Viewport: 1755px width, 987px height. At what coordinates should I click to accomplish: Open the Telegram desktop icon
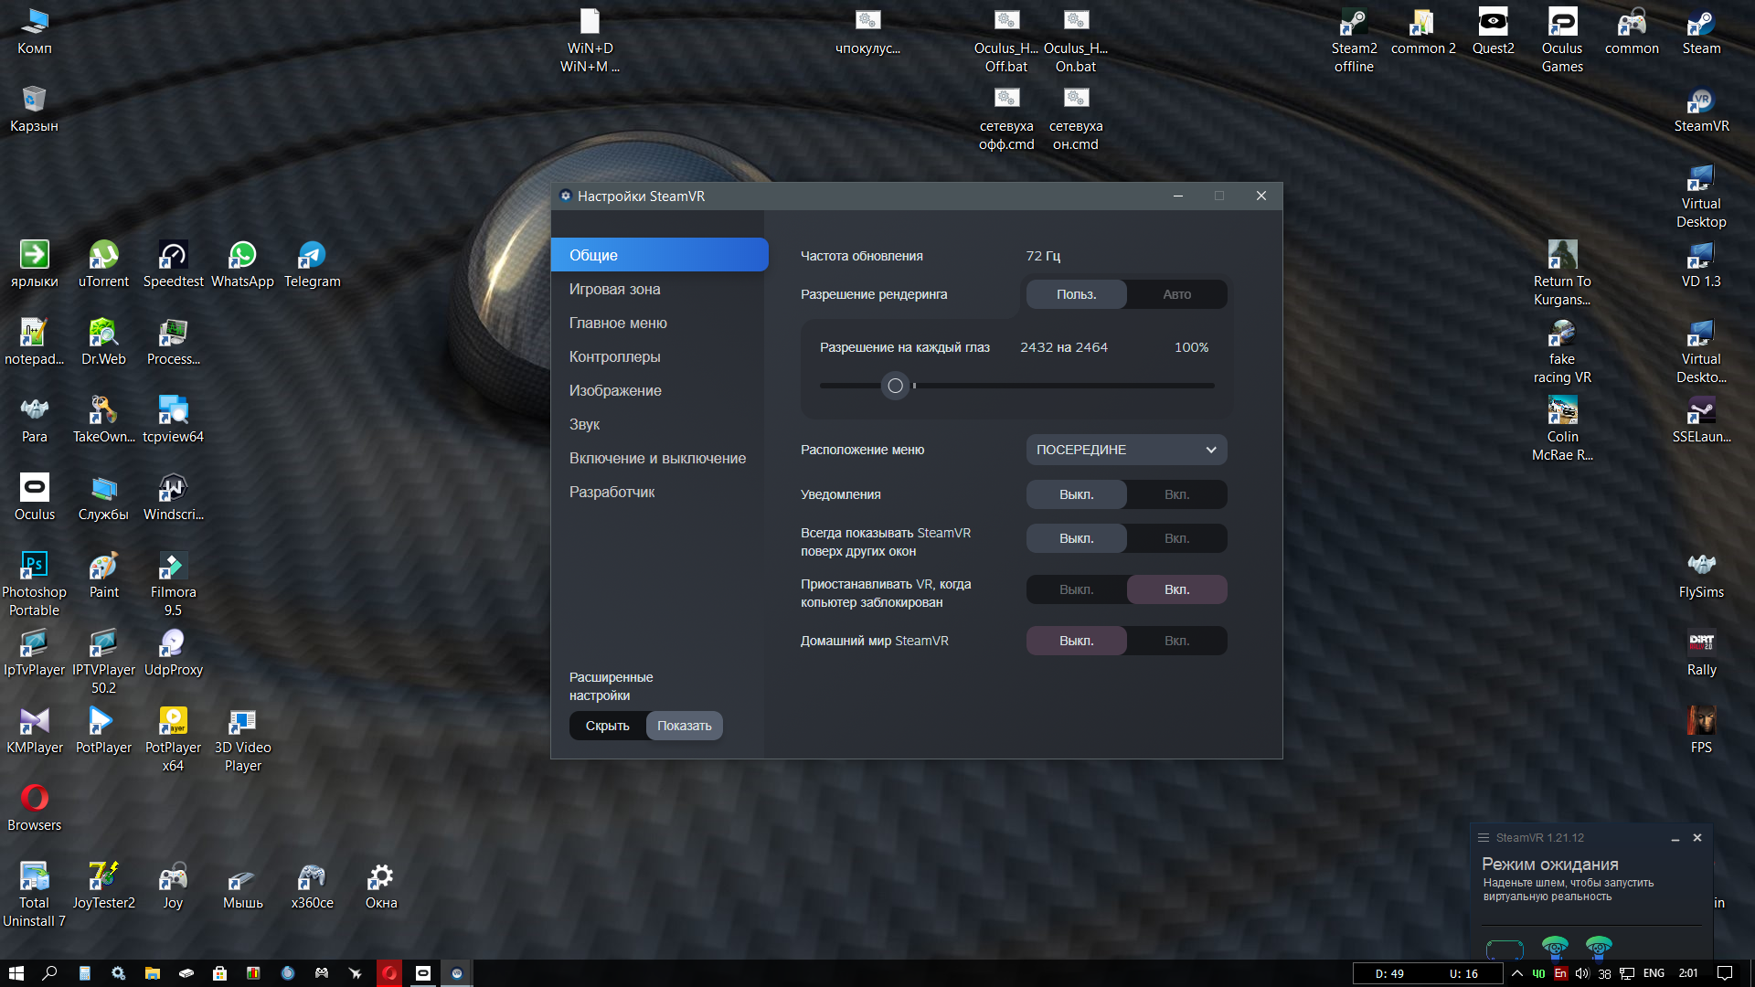(x=312, y=264)
